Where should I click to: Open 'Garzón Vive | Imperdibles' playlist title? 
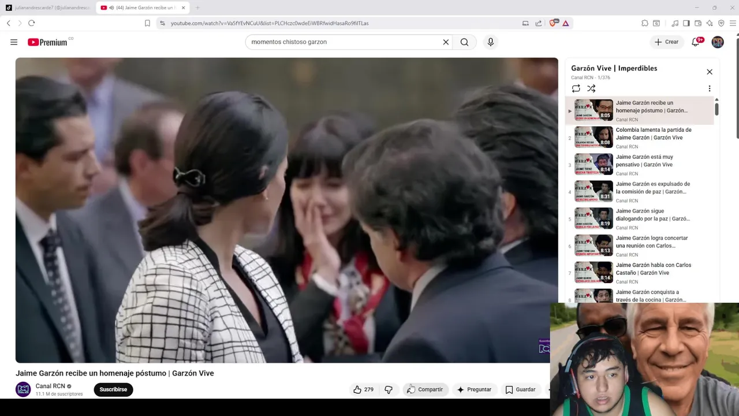[x=614, y=68]
